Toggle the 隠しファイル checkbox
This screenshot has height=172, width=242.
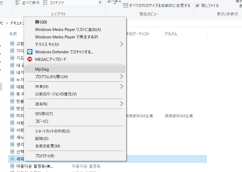tap(197, 6)
